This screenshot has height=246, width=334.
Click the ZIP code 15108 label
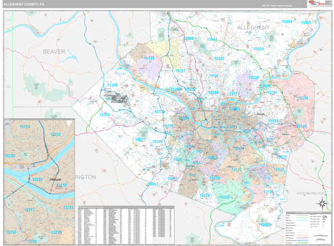tap(112, 85)
